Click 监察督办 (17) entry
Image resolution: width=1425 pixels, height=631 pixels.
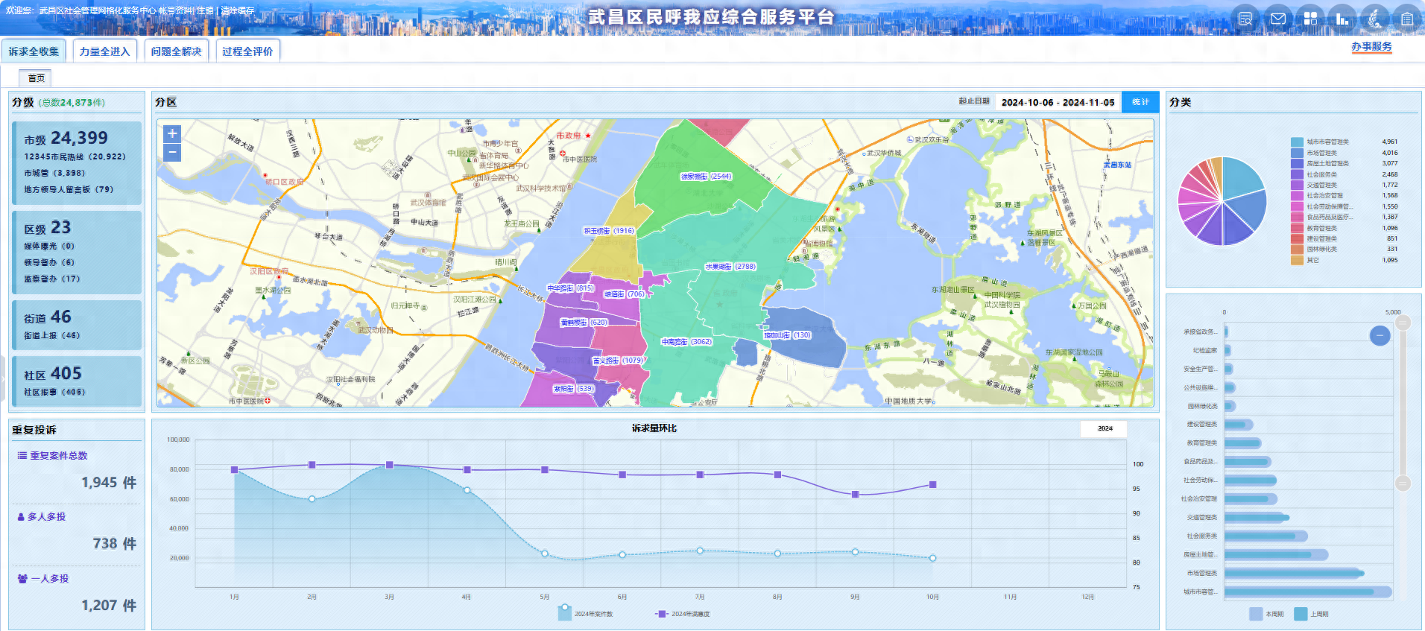[x=51, y=279]
